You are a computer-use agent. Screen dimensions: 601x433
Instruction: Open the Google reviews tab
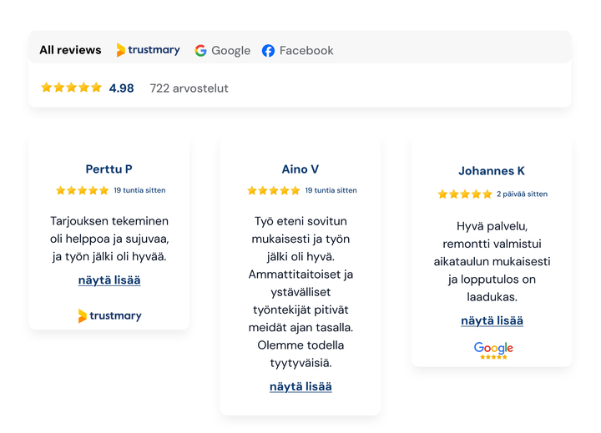click(x=223, y=50)
